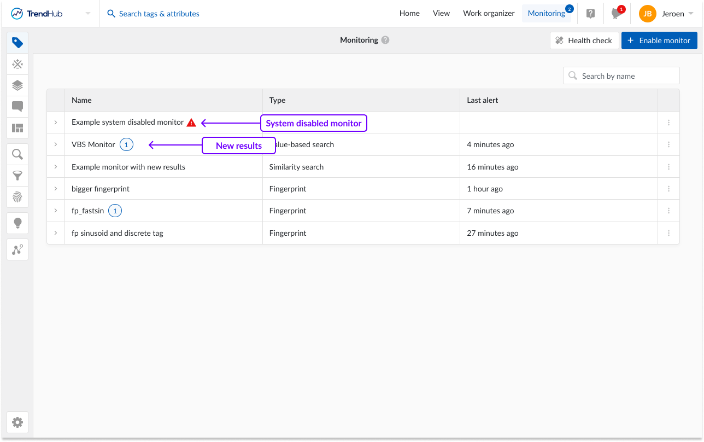Open the help question mark in top bar
The width and height of the screenshot is (704, 442).
(590, 14)
